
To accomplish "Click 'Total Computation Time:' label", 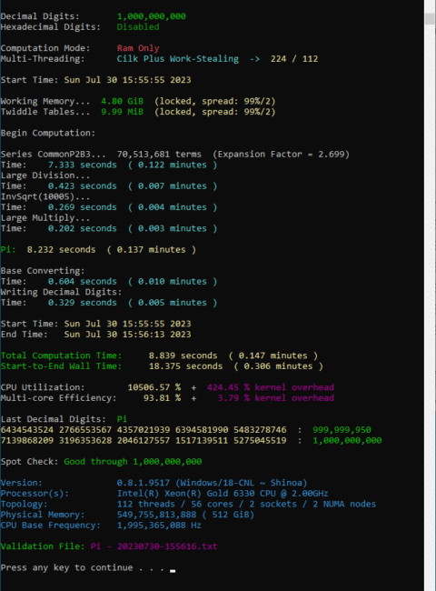I will click(61, 356).
